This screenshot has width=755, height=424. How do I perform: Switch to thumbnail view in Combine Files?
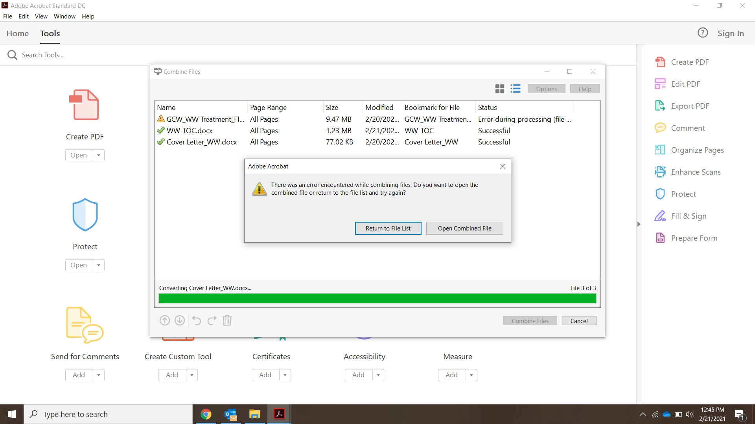click(499, 89)
